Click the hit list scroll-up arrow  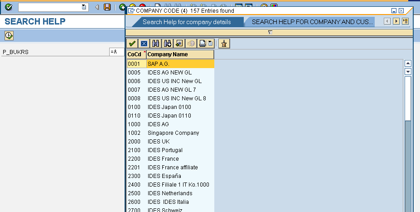(408, 64)
